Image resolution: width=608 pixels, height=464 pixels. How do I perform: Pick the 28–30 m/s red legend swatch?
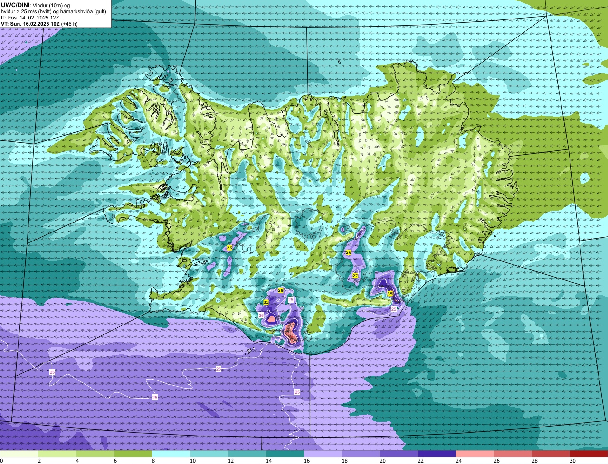click(x=551, y=454)
